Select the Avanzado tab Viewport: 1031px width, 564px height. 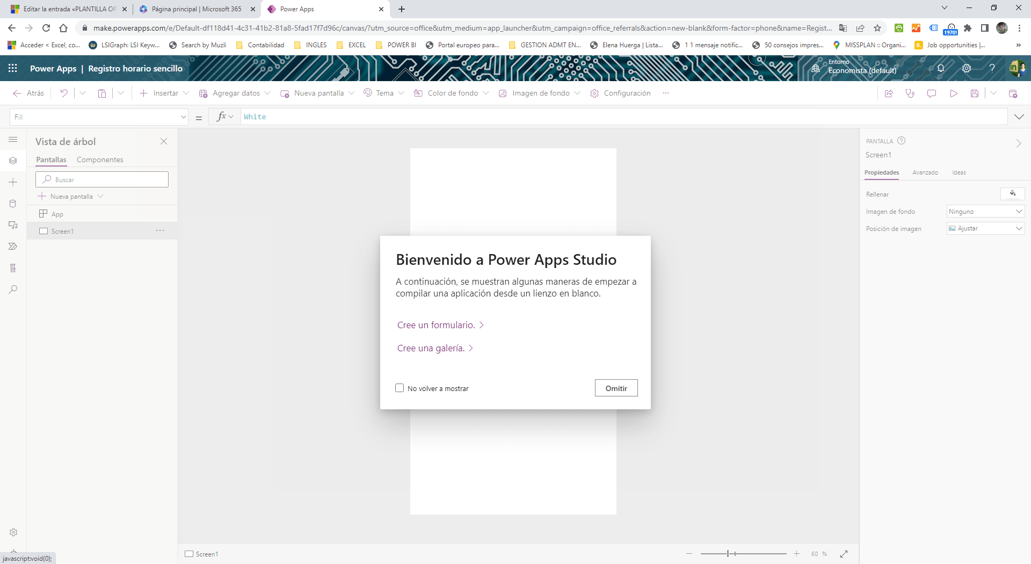[x=925, y=172]
